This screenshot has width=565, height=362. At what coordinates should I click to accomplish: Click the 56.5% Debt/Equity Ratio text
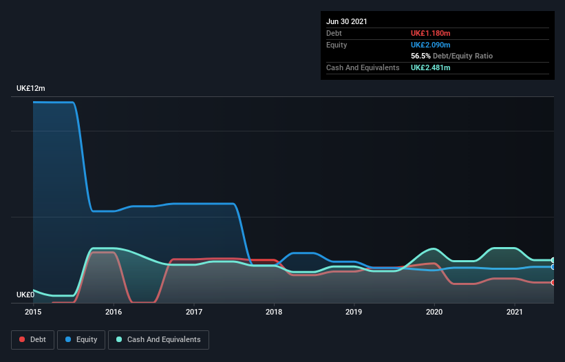click(452, 56)
